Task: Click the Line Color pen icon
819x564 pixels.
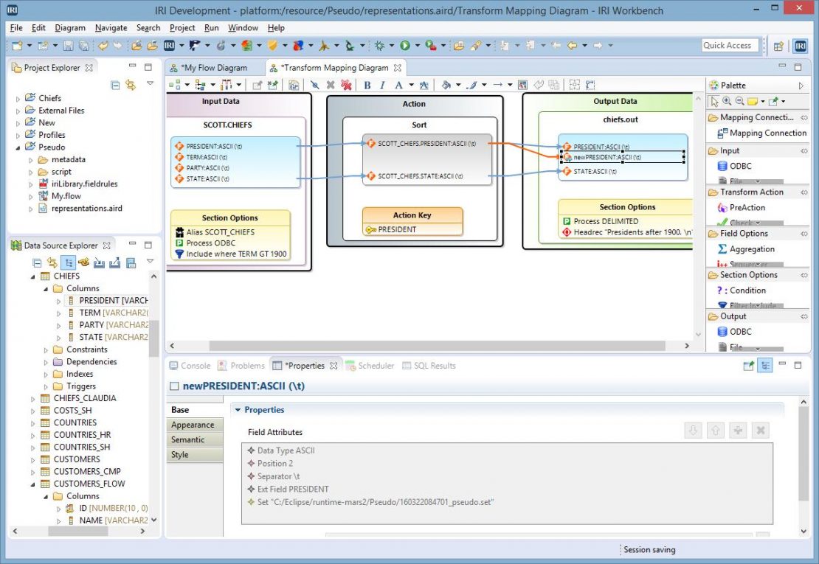Action: 471,85
